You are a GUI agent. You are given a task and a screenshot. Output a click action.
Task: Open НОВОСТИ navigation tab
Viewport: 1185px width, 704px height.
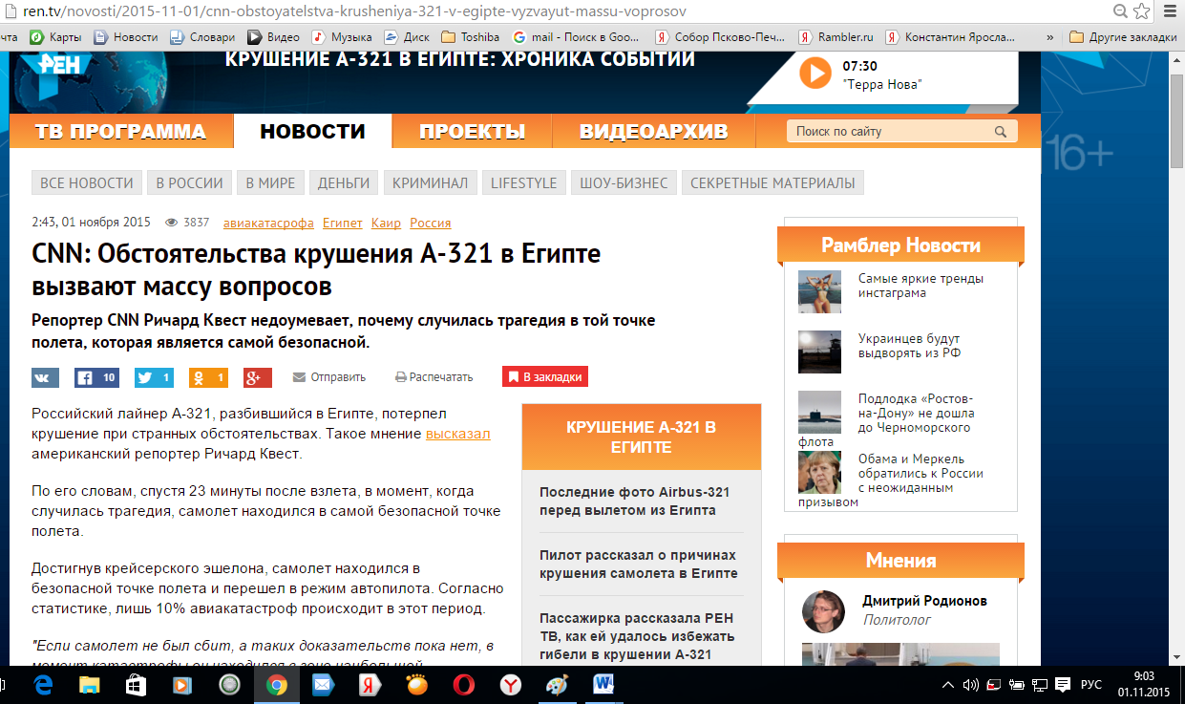coord(313,132)
